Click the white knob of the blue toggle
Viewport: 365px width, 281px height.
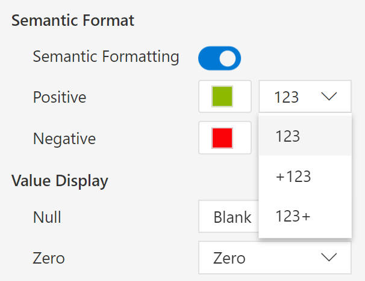(228, 58)
